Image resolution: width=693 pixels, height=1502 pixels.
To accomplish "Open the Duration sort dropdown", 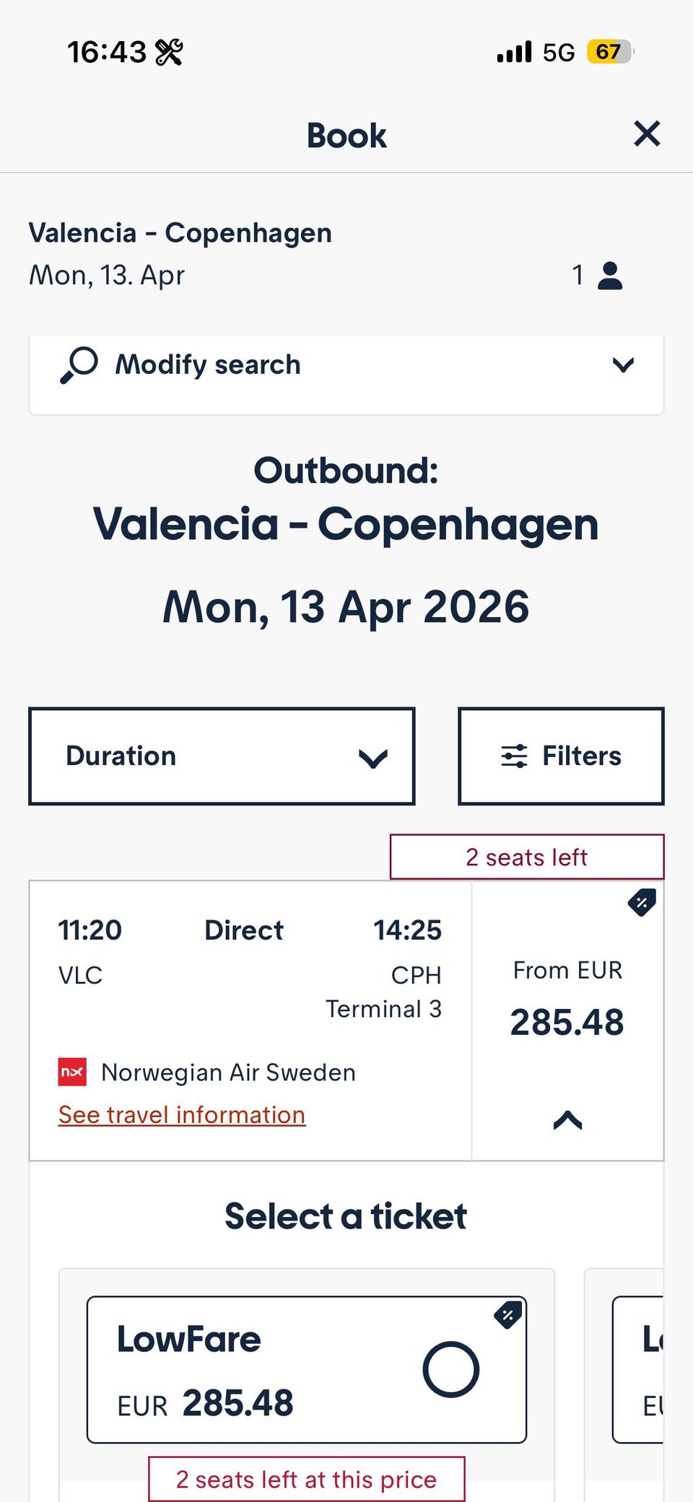I will pos(222,756).
